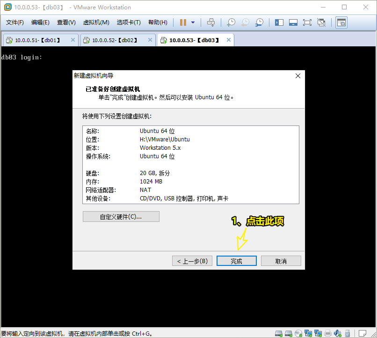
Task: Toggle the thumbnail bar icon
Action: point(293,22)
